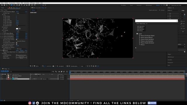Expand Plexus Lines Renderer effect
The width and height of the screenshot is (187, 105).
1,36
